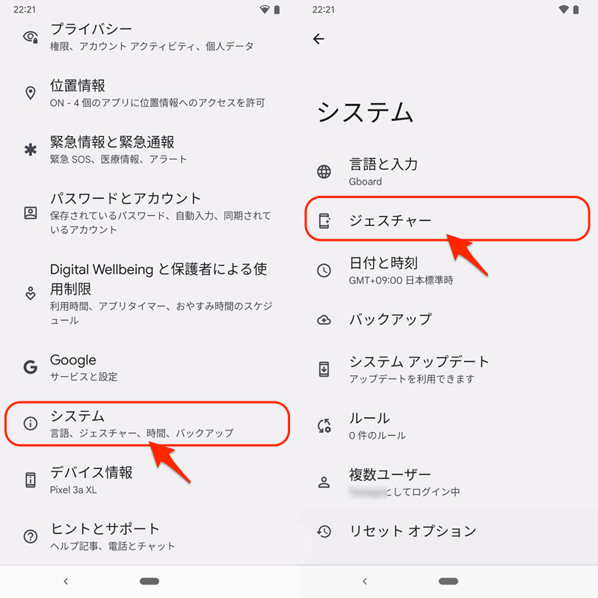
Task: Tap the back arrow above システム title
Action: pyautogui.click(x=318, y=39)
